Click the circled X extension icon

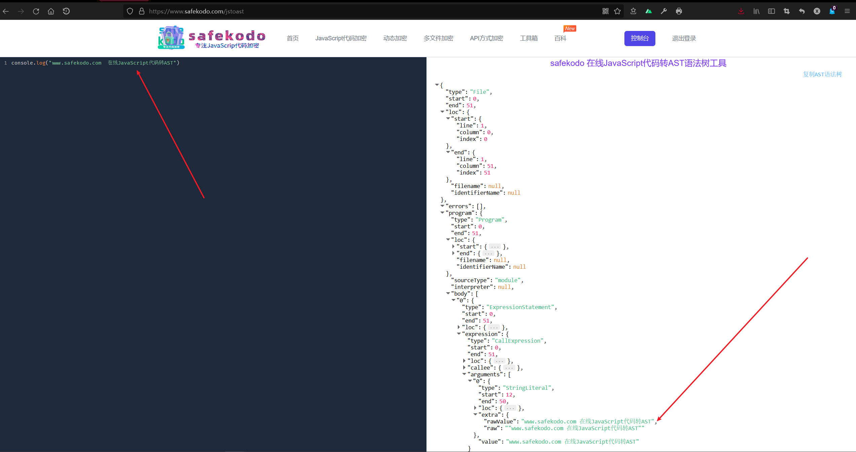click(x=817, y=11)
